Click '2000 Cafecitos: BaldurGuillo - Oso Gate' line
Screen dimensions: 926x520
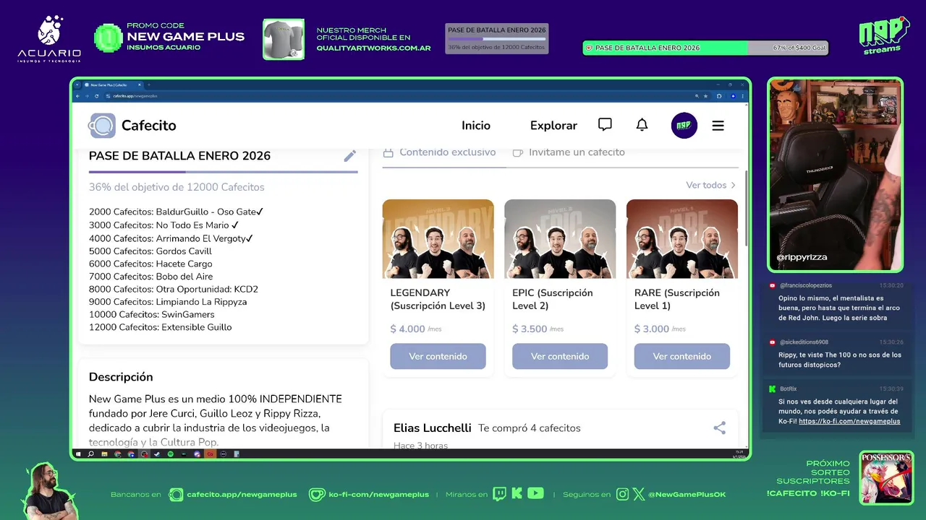click(x=176, y=212)
